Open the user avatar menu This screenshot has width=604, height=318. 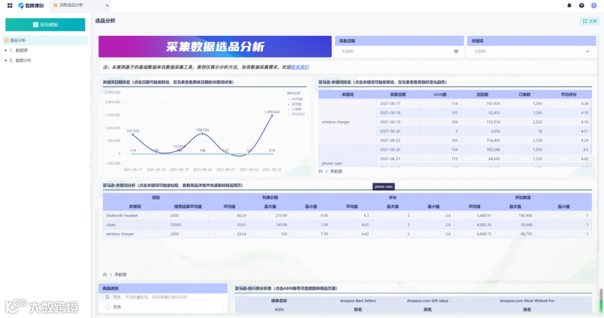594,6
